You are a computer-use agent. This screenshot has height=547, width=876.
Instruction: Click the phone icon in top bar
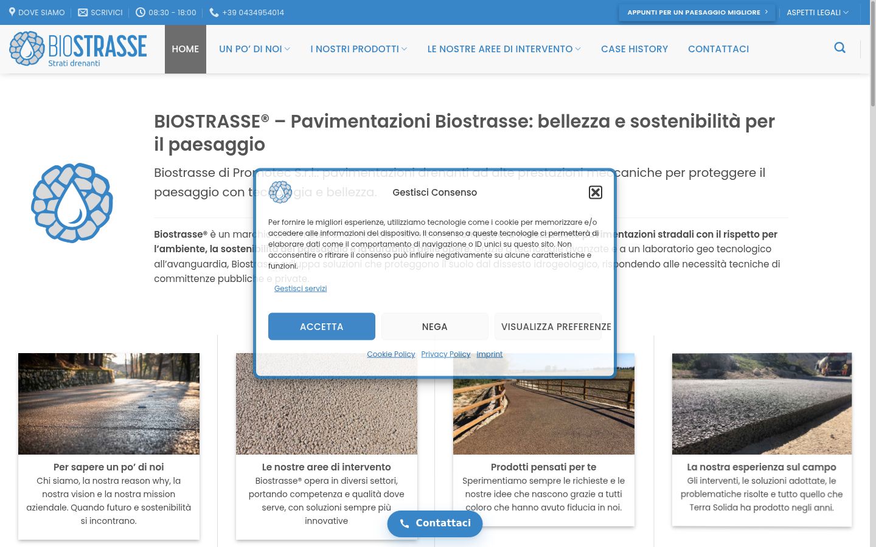[x=214, y=12]
